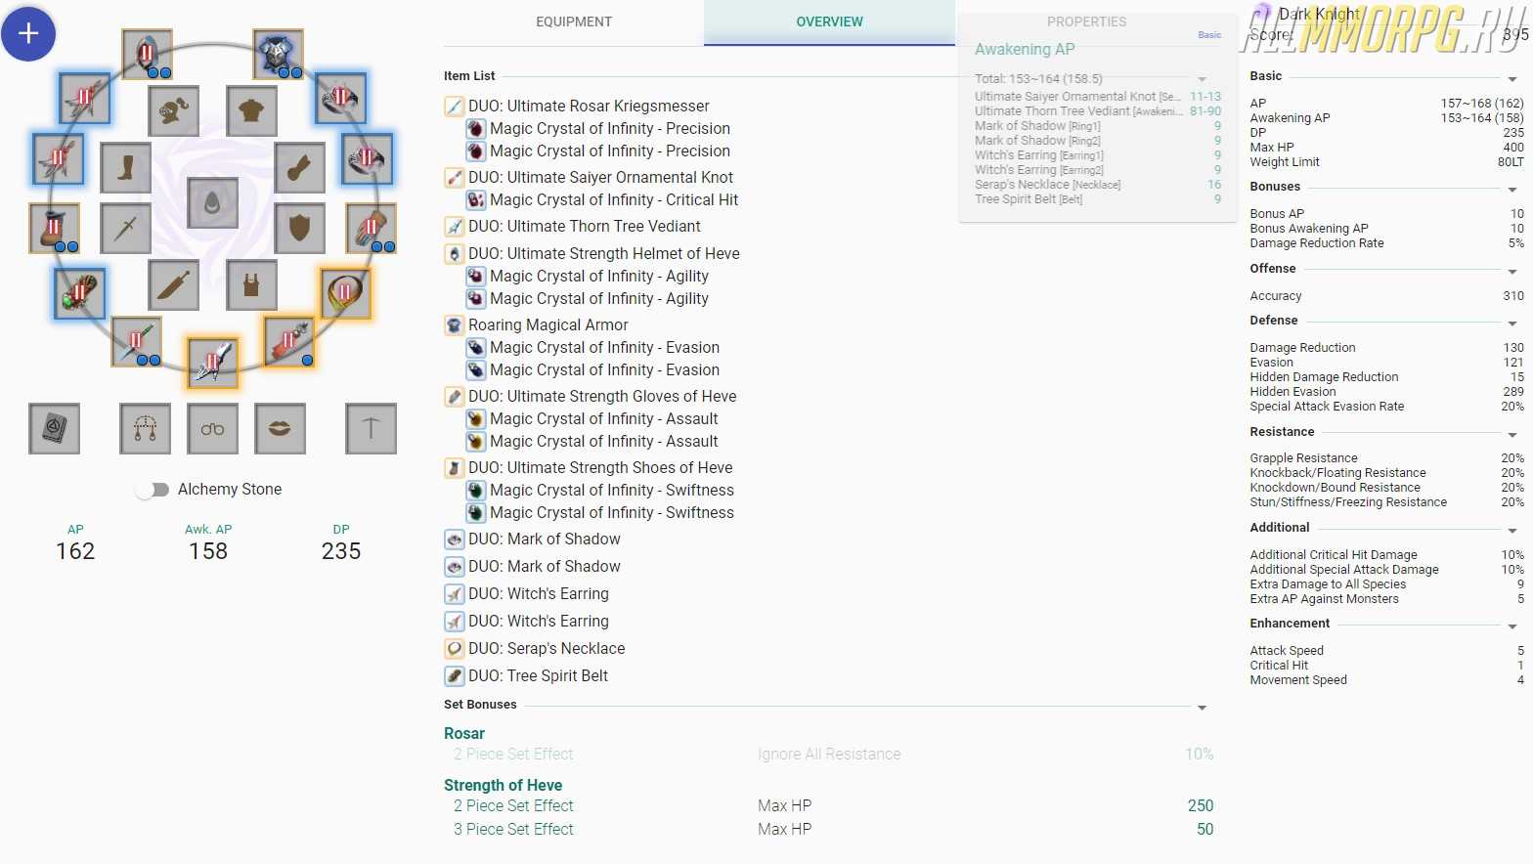Collapse the Defense stats section
Image resolution: width=1533 pixels, height=864 pixels.
tap(1511, 324)
